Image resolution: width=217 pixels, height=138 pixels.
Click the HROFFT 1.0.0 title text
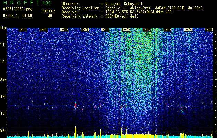[x=27, y=3]
